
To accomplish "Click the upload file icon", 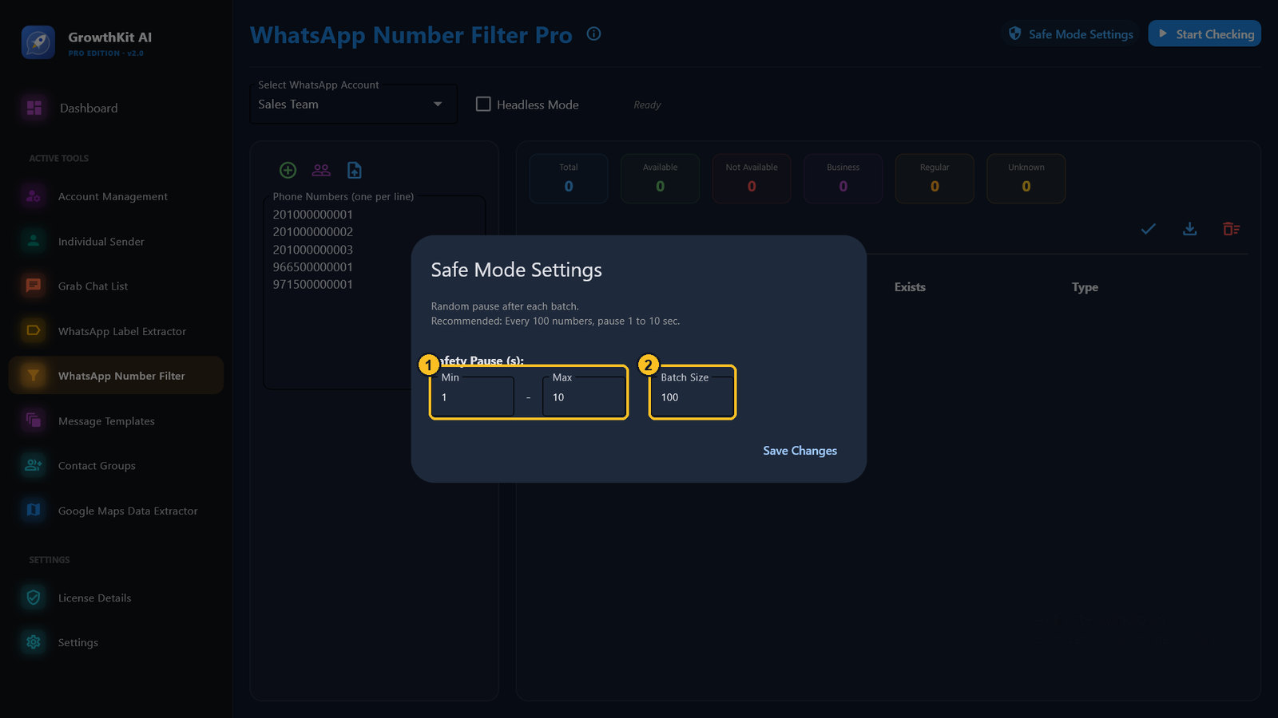I will [x=355, y=170].
